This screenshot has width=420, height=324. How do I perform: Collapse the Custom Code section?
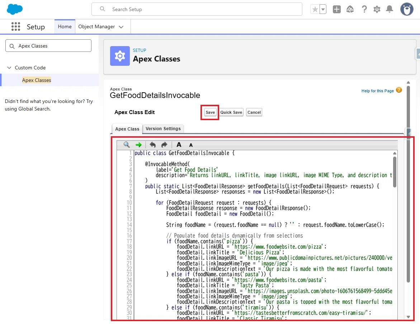[9, 68]
